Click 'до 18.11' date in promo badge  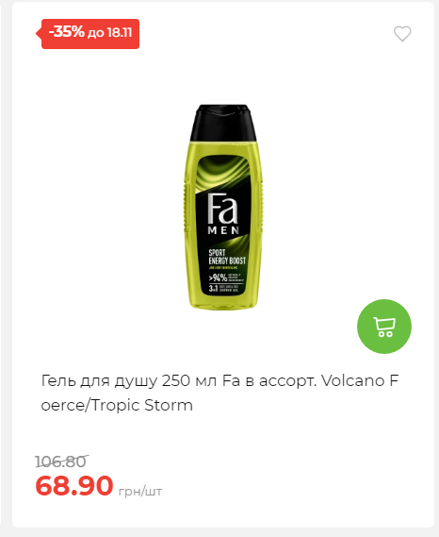coord(109,33)
